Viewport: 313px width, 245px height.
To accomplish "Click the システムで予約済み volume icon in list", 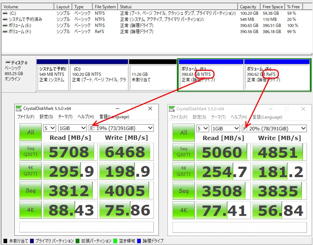I will pos(5,19).
